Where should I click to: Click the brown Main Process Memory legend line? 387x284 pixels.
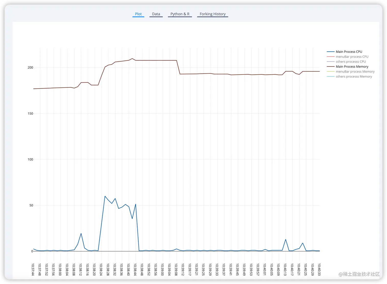pos(330,67)
